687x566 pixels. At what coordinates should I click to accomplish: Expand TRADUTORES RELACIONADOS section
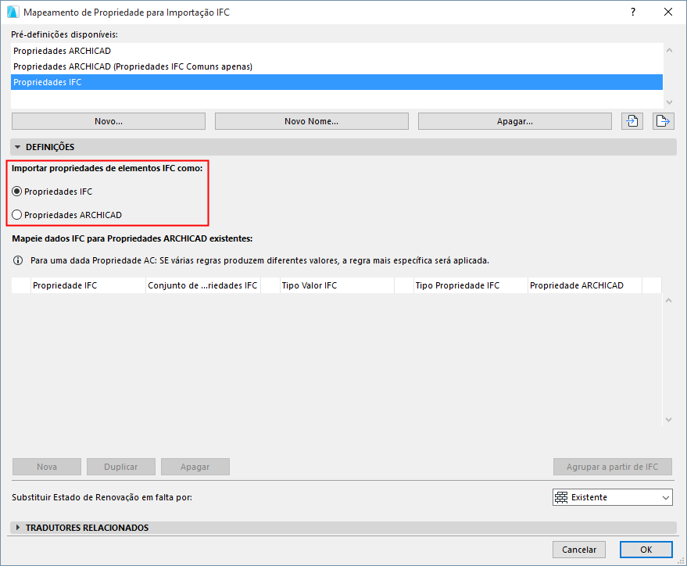(x=17, y=528)
